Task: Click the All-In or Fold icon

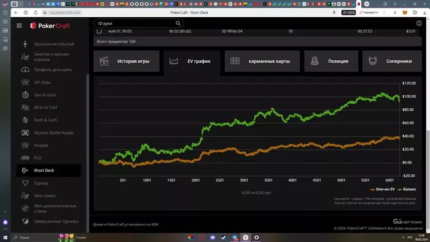Action: tap(25, 107)
